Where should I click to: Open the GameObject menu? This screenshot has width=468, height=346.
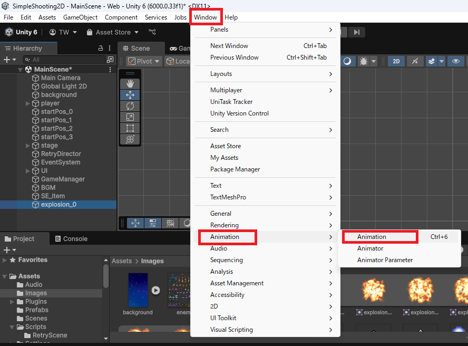[x=80, y=17]
